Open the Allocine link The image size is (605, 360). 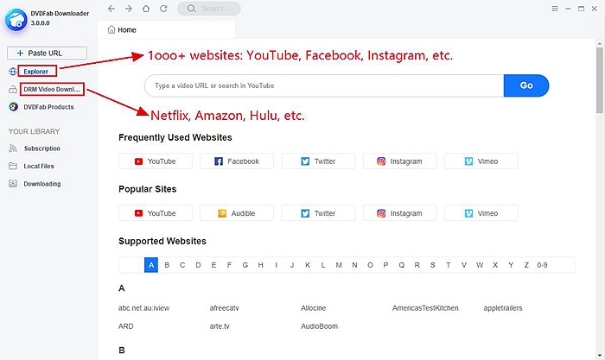coord(313,308)
